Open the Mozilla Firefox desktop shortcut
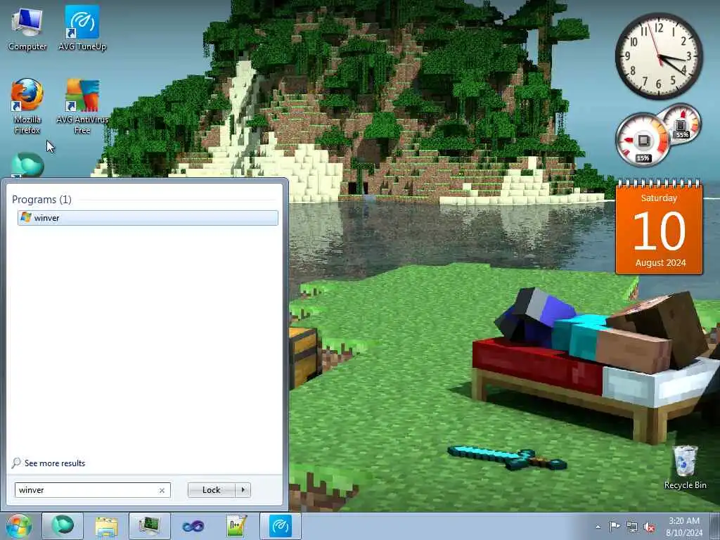720x540 pixels. (27, 106)
